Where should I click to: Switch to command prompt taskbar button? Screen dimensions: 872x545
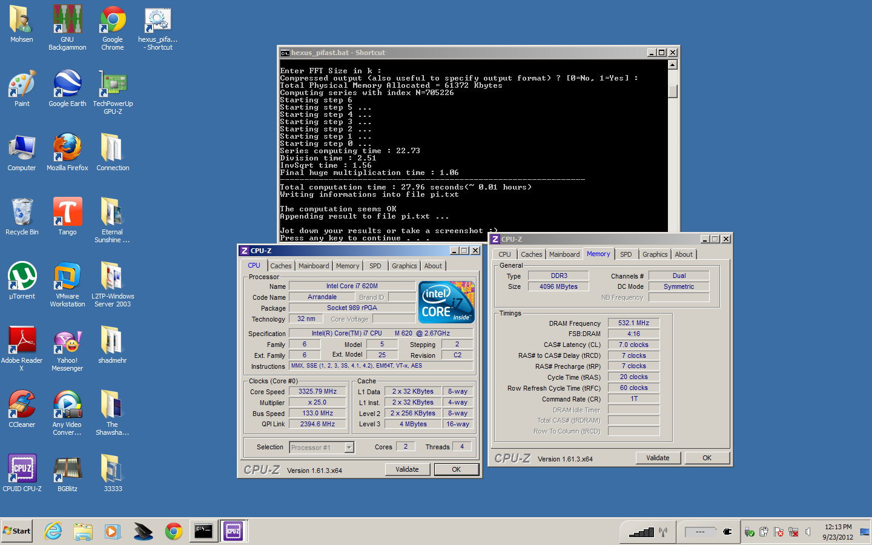203,531
